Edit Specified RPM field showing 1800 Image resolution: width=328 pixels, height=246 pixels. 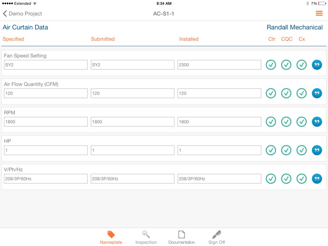[x=45, y=121]
